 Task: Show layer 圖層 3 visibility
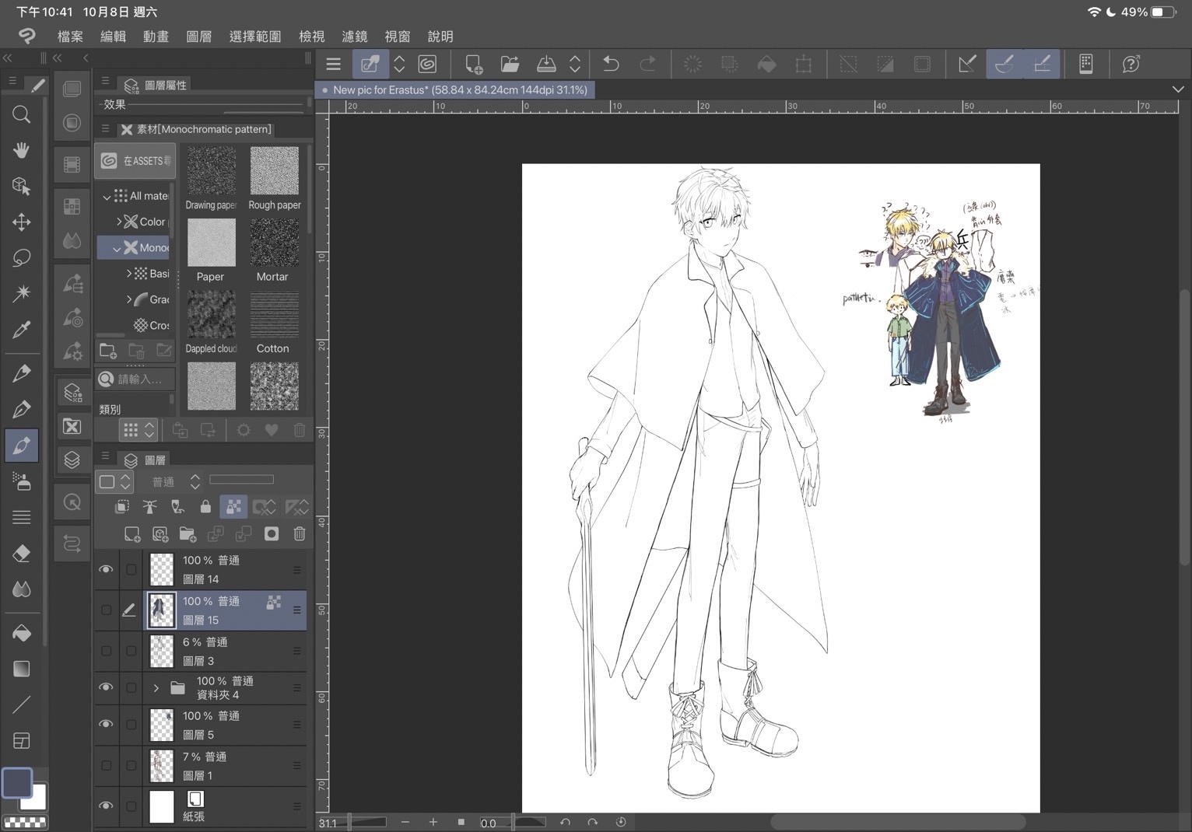click(x=106, y=651)
